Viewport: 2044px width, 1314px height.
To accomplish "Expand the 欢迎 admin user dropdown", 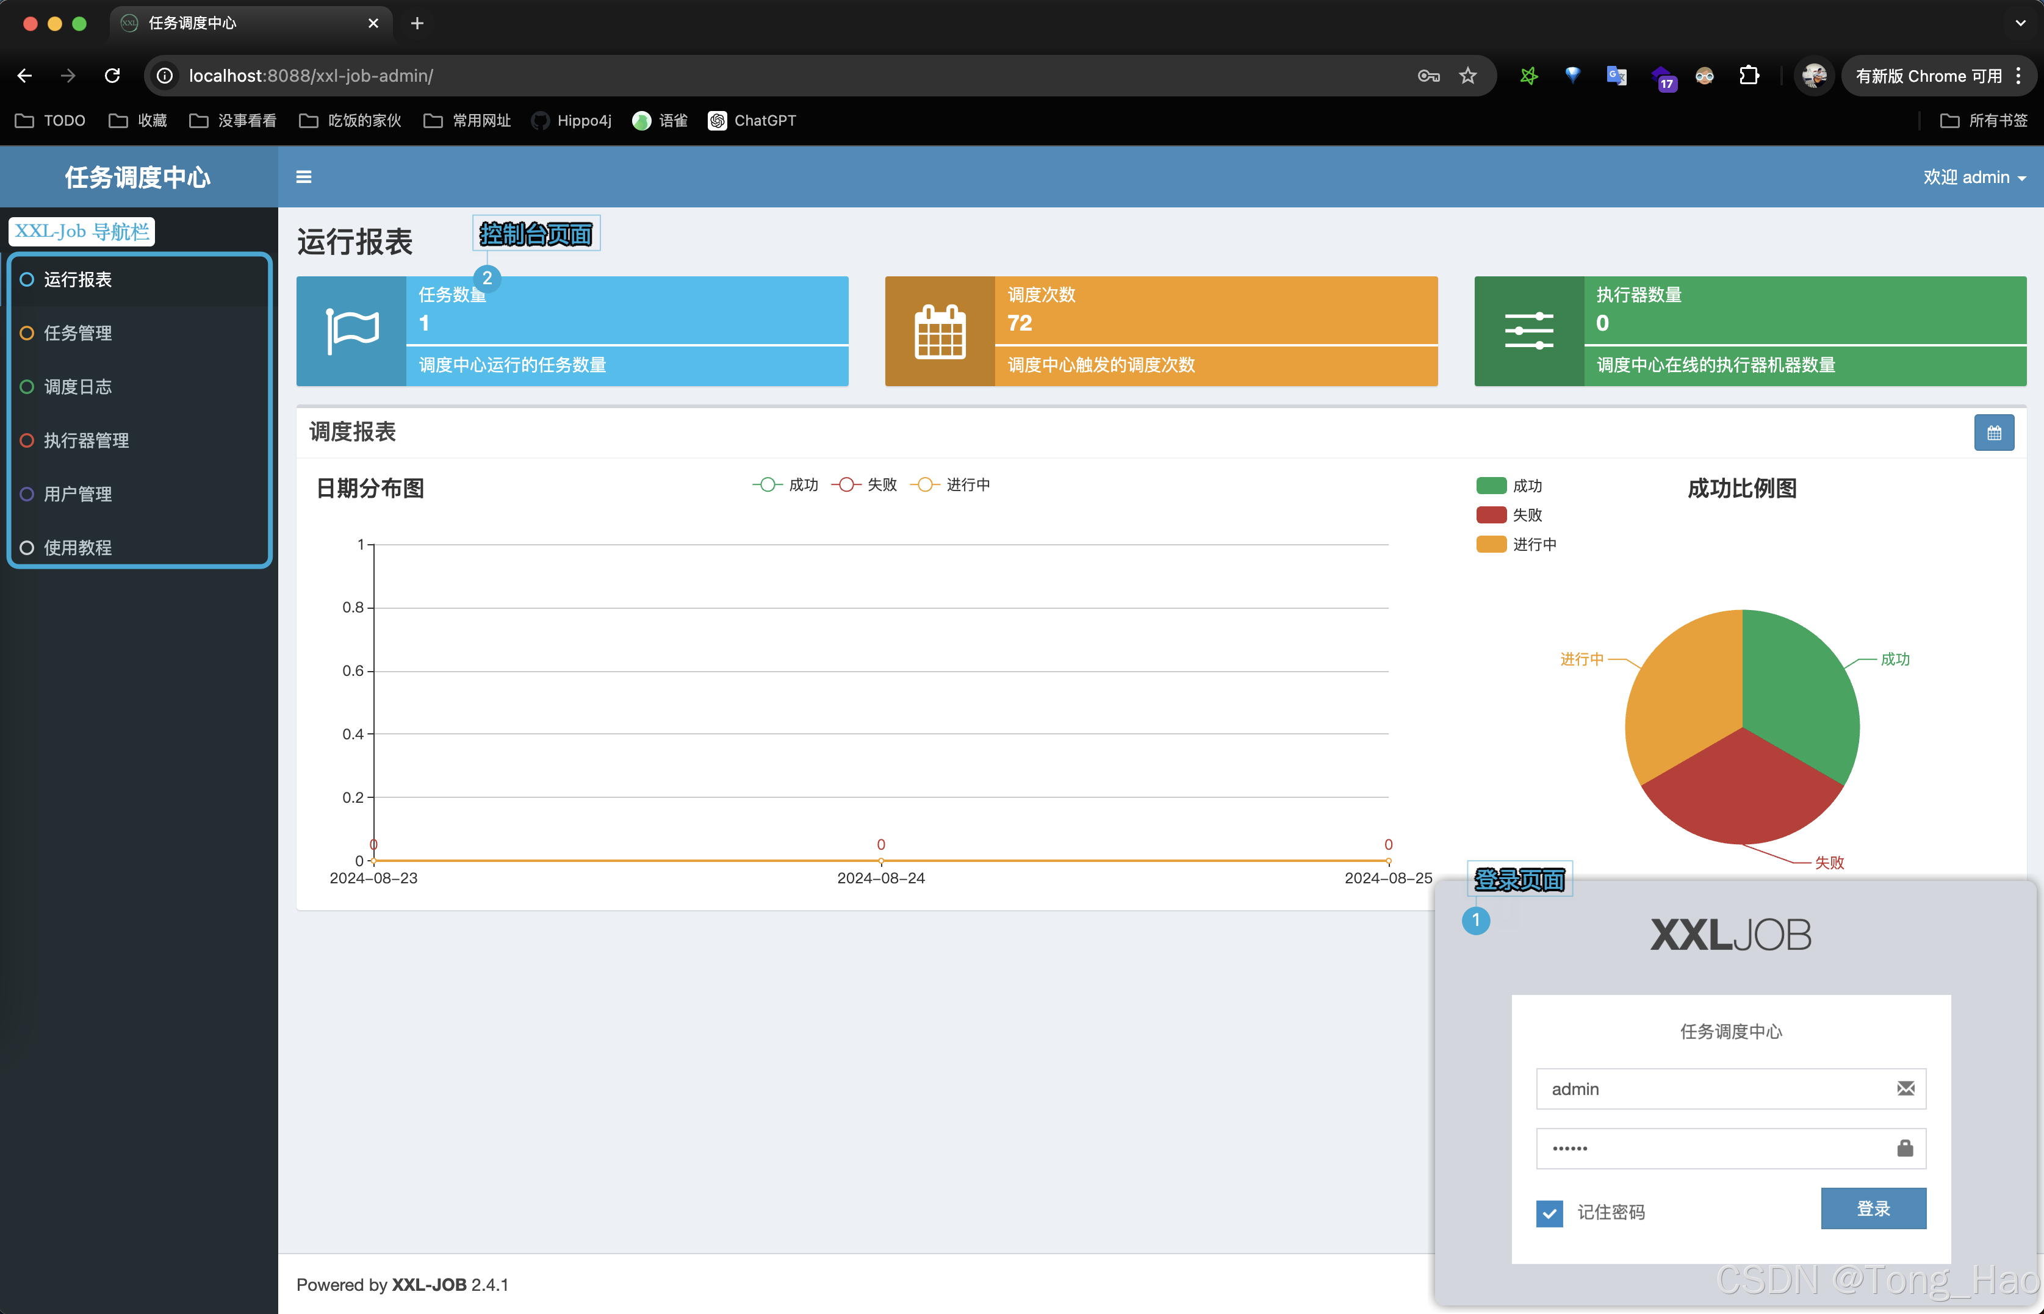I will pyautogui.click(x=1974, y=178).
